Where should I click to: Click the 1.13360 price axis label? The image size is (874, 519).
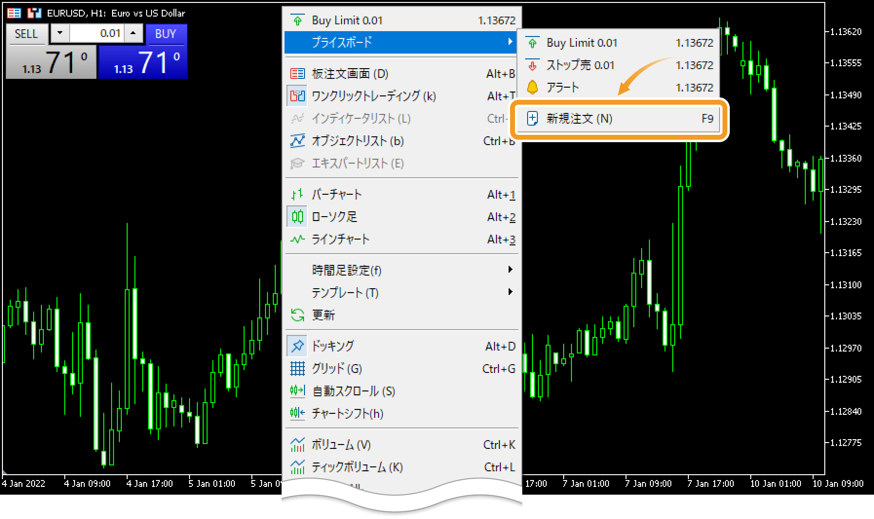pyautogui.click(x=845, y=158)
